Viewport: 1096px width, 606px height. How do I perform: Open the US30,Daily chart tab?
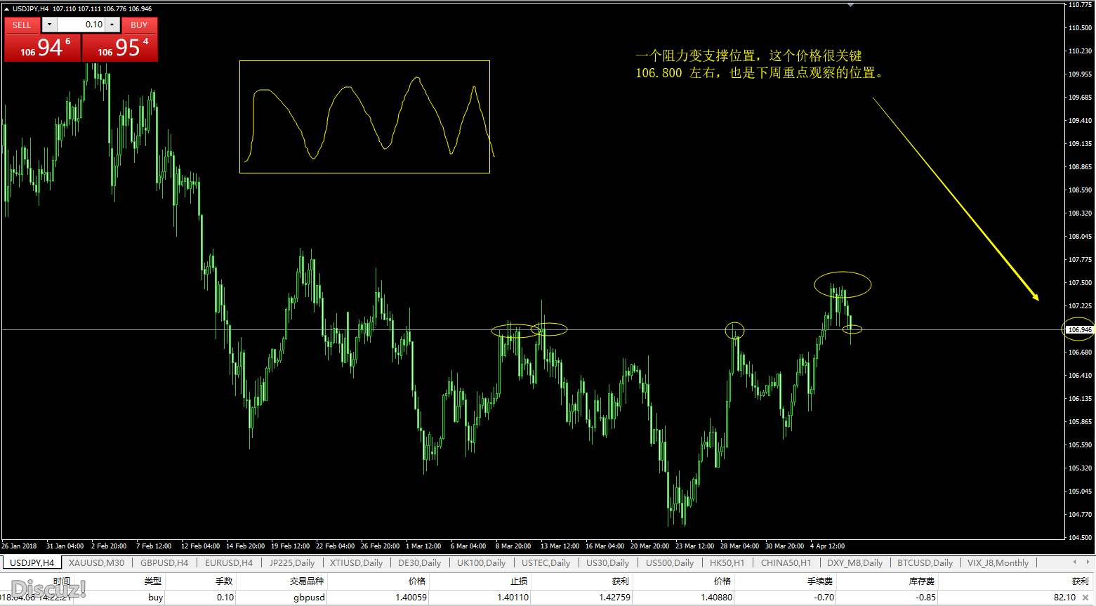[x=607, y=562]
